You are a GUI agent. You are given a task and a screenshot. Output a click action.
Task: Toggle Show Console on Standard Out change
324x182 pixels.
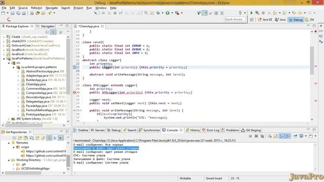281,136
